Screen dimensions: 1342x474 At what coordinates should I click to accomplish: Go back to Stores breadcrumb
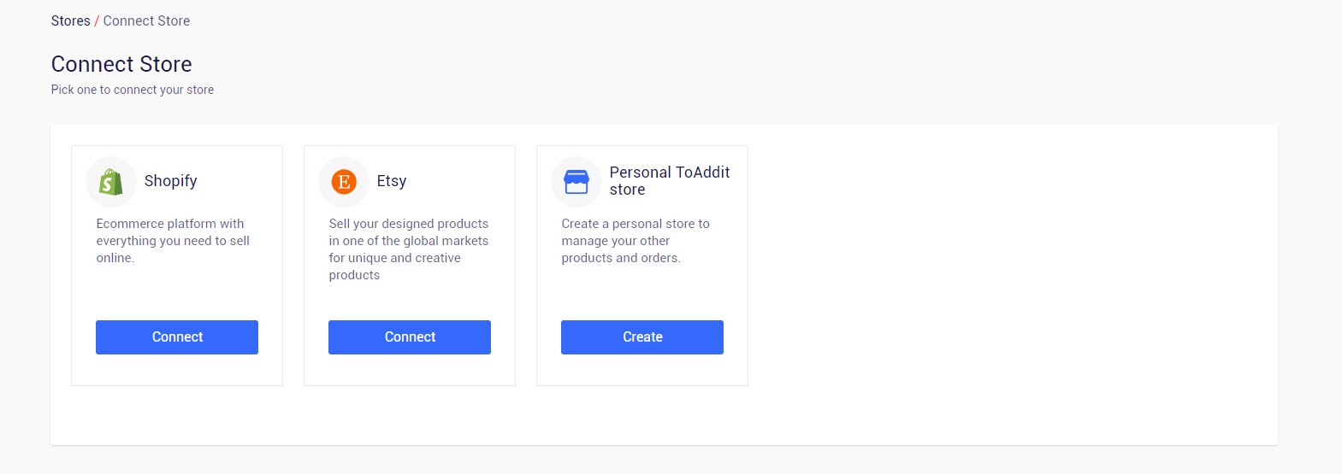(70, 20)
